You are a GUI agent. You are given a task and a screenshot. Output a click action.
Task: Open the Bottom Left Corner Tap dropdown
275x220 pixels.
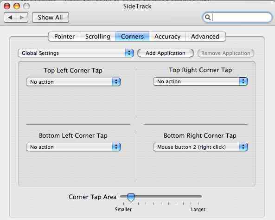click(73, 147)
